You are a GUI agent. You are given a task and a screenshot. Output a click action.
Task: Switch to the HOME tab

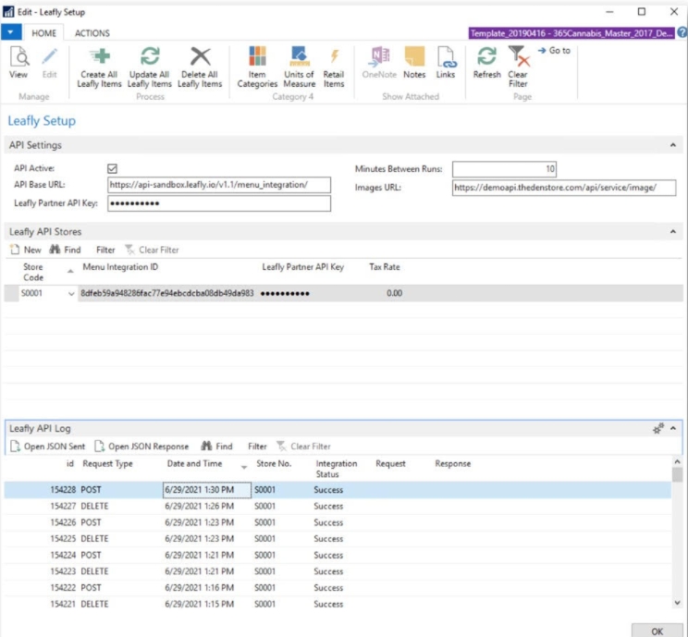pos(43,33)
